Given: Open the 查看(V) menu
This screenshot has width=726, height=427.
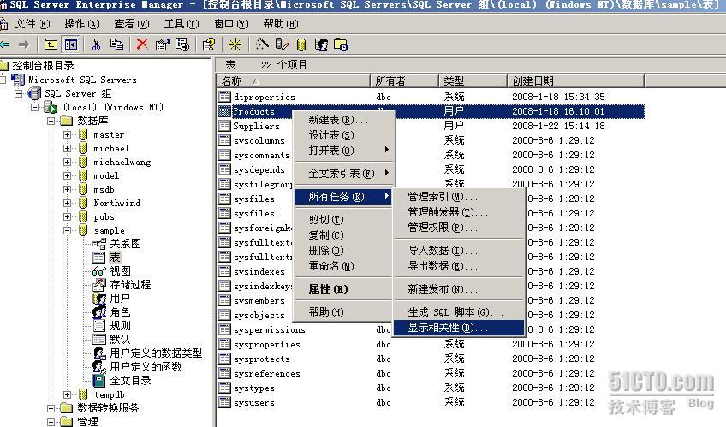Looking at the screenshot, I should click(132, 24).
